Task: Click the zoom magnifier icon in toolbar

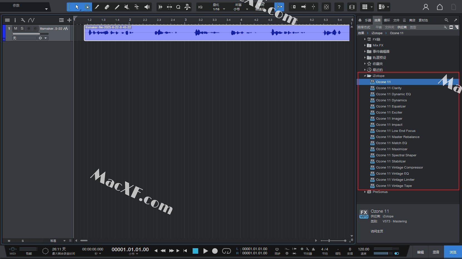Action: click(178, 7)
